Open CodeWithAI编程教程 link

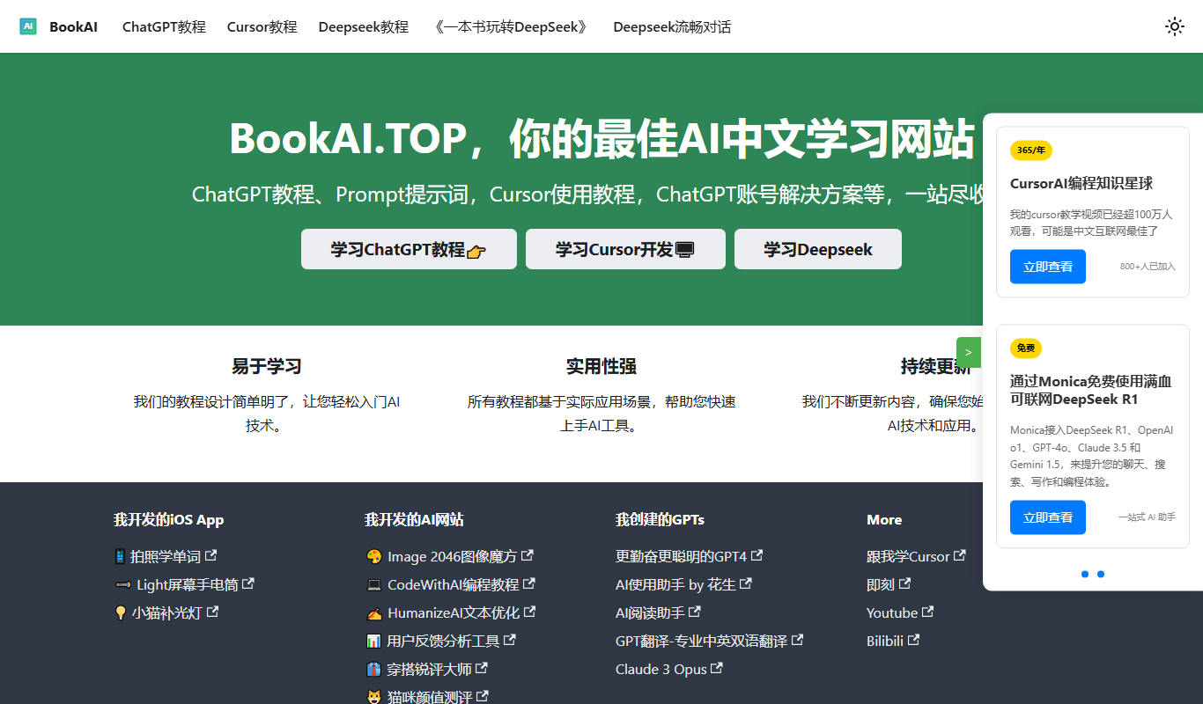tap(450, 584)
